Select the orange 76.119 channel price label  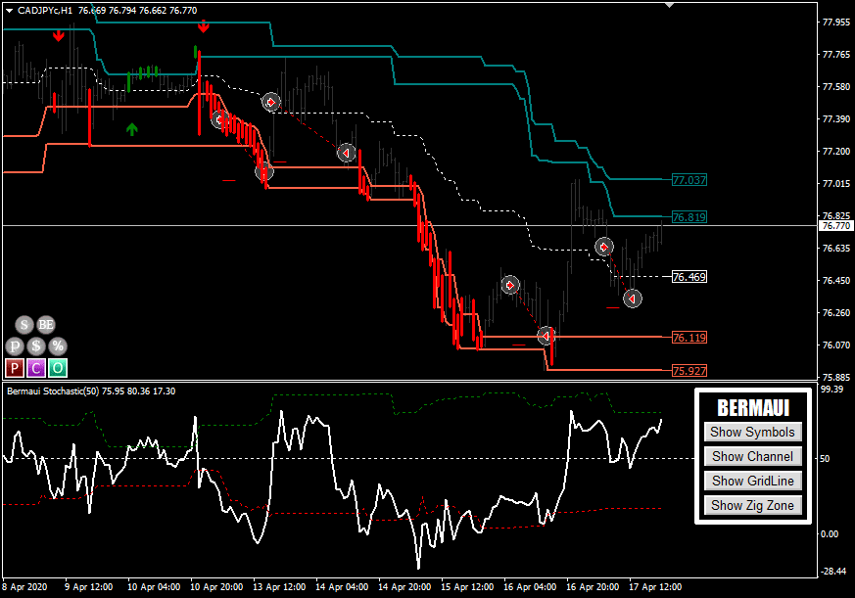689,338
